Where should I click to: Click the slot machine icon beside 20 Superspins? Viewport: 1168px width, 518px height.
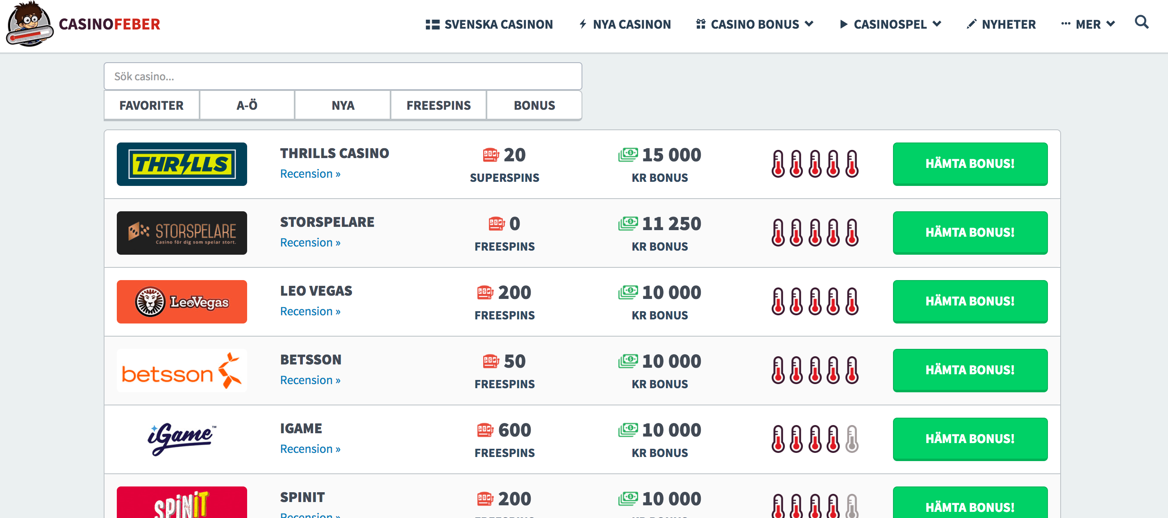tap(491, 155)
